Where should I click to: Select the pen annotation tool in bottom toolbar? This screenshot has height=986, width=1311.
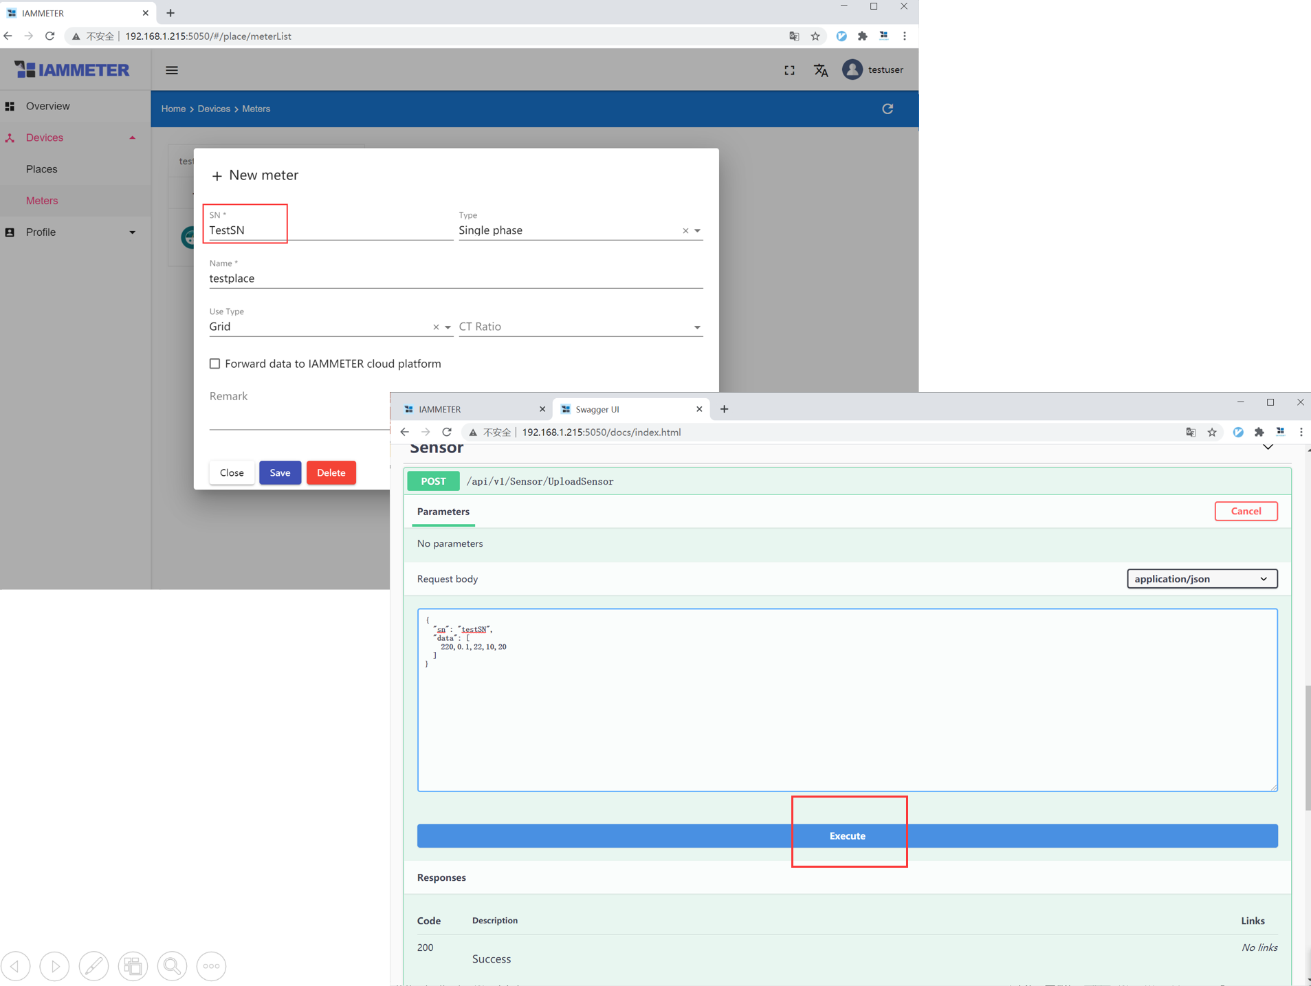point(93,966)
